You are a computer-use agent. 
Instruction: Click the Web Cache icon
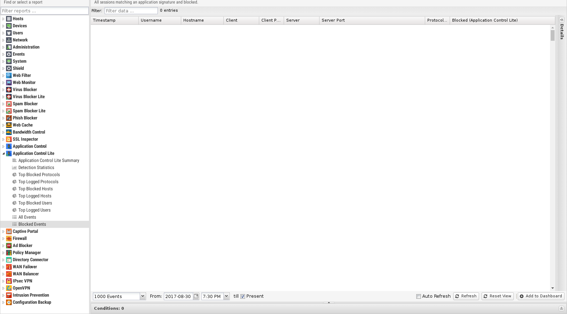[x=9, y=125]
